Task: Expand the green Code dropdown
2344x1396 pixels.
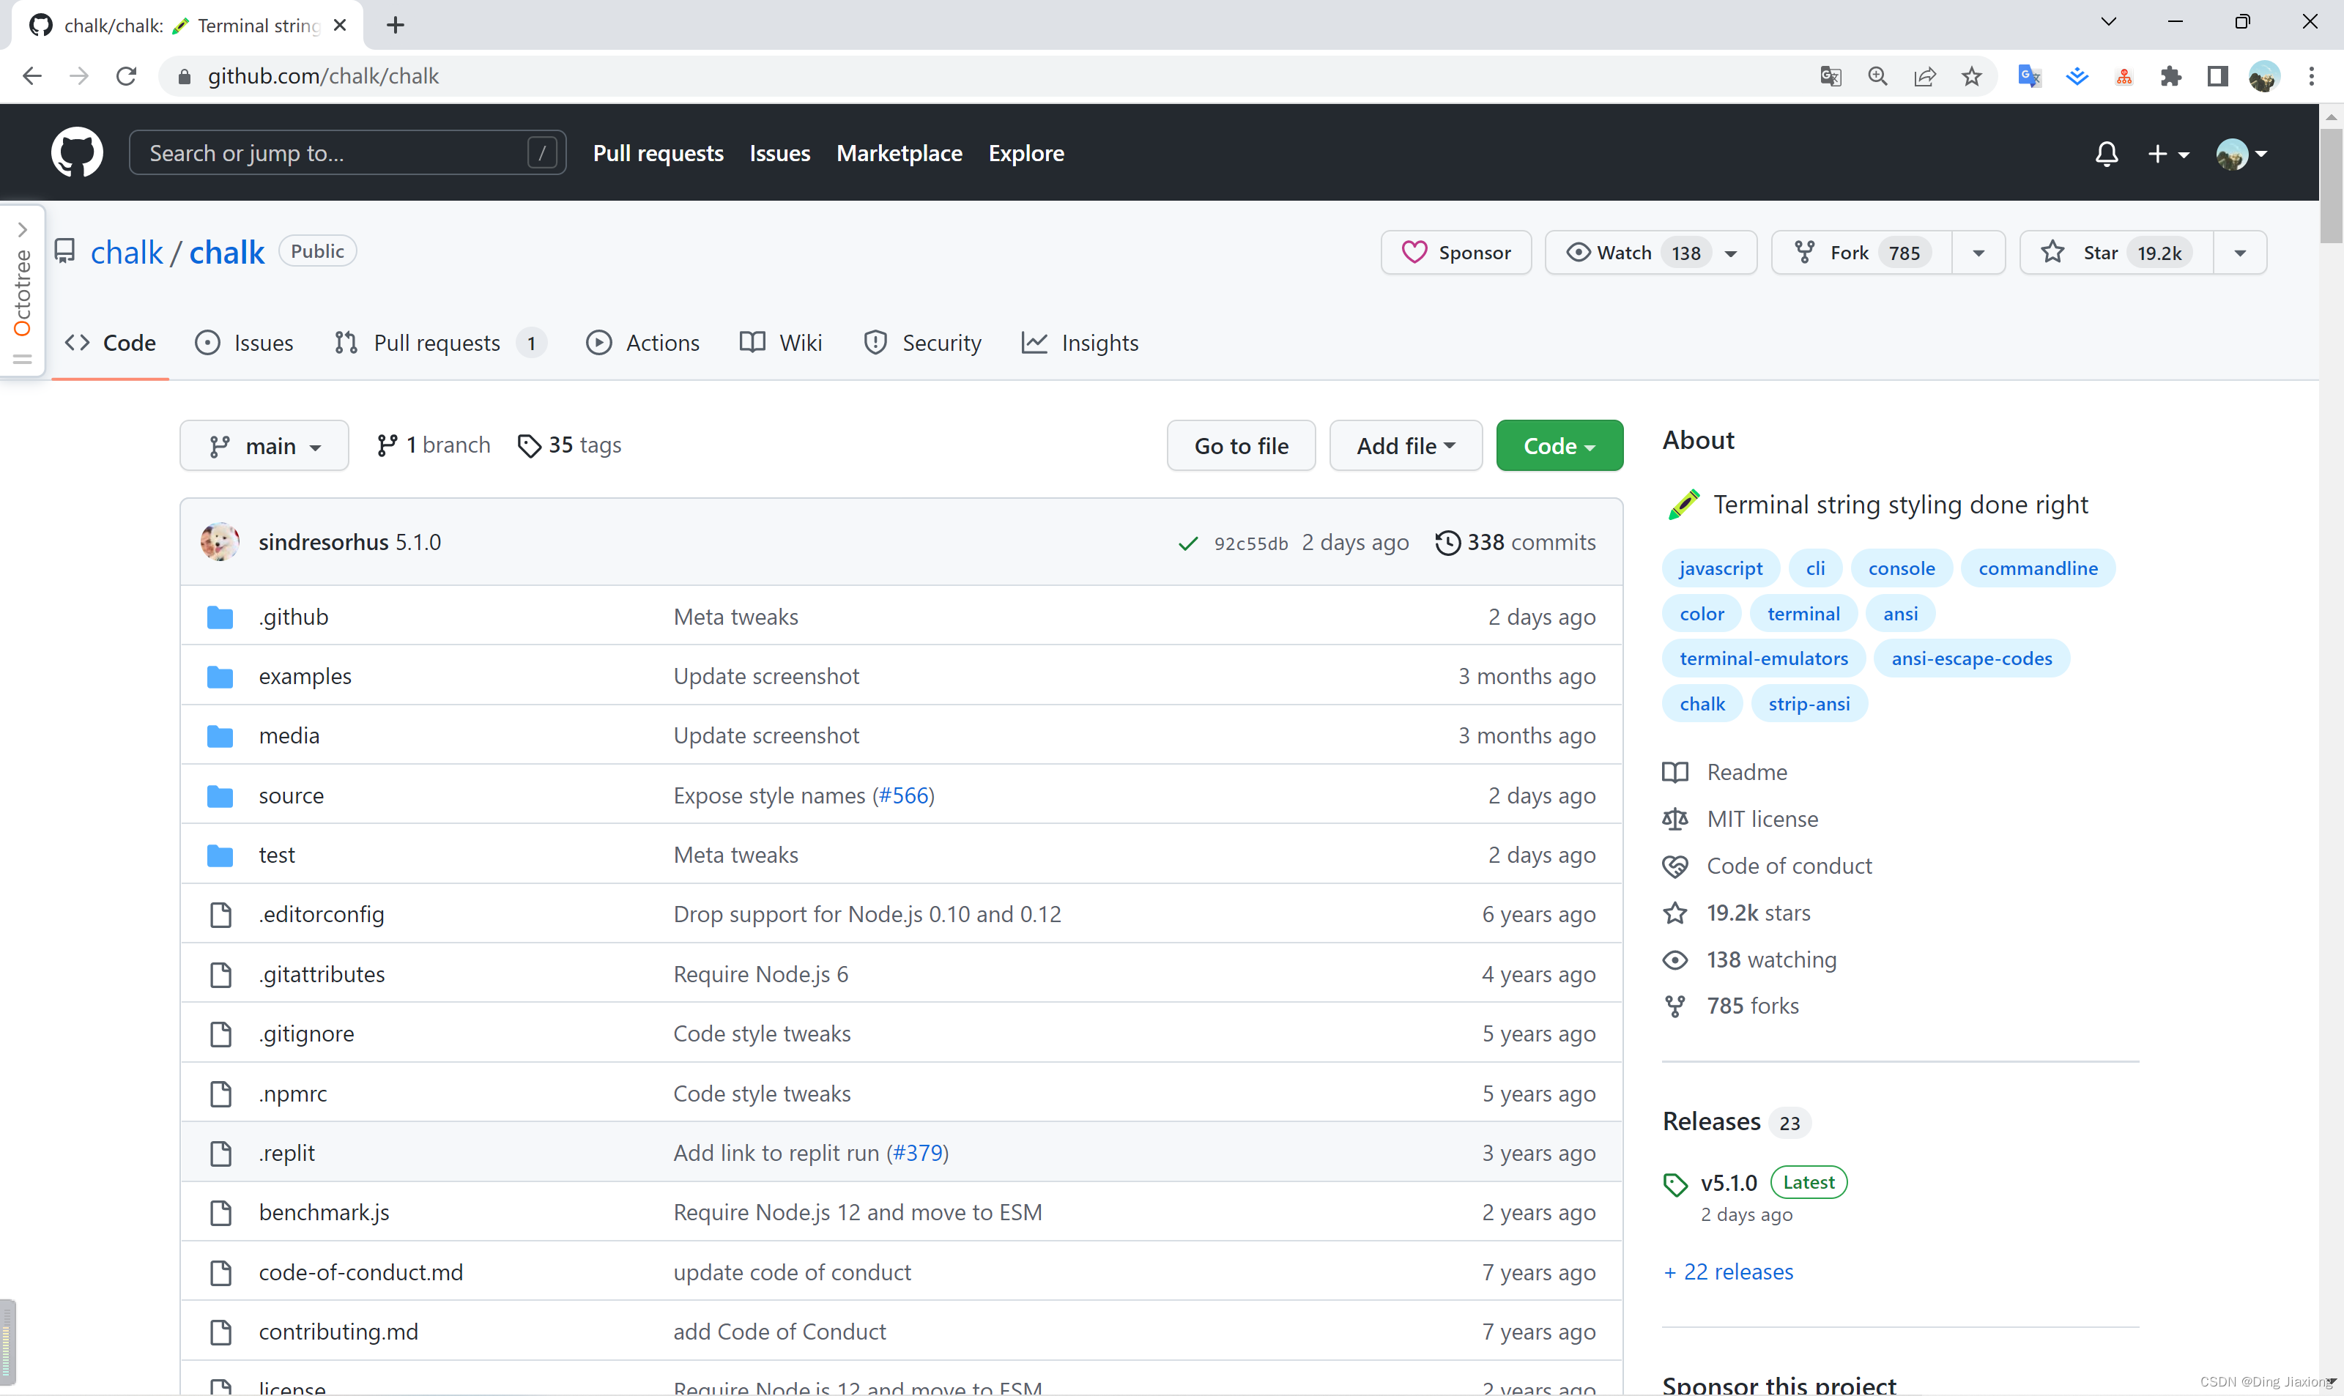Action: 1559,445
